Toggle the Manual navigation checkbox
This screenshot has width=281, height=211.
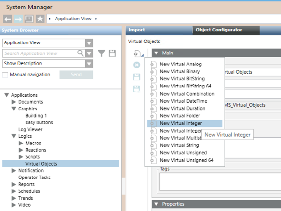coord(5,75)
